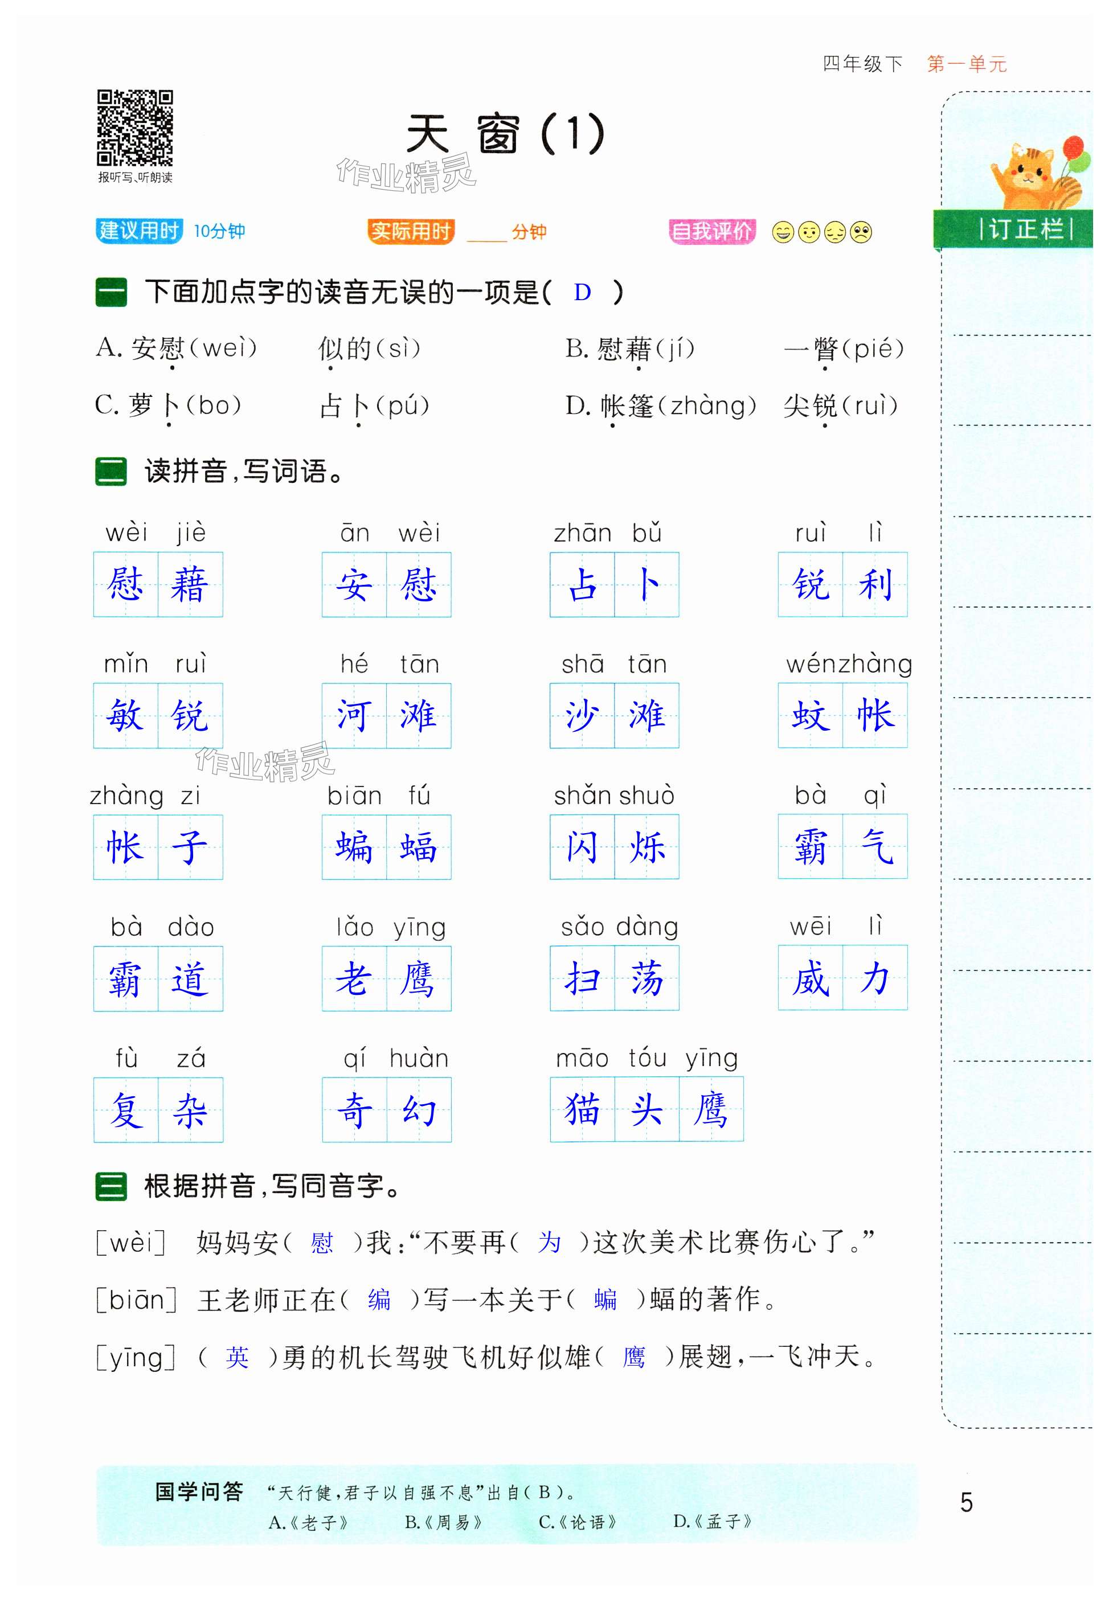
Task: Select the crying face in self-evaluation
Action: pos(861,232)
